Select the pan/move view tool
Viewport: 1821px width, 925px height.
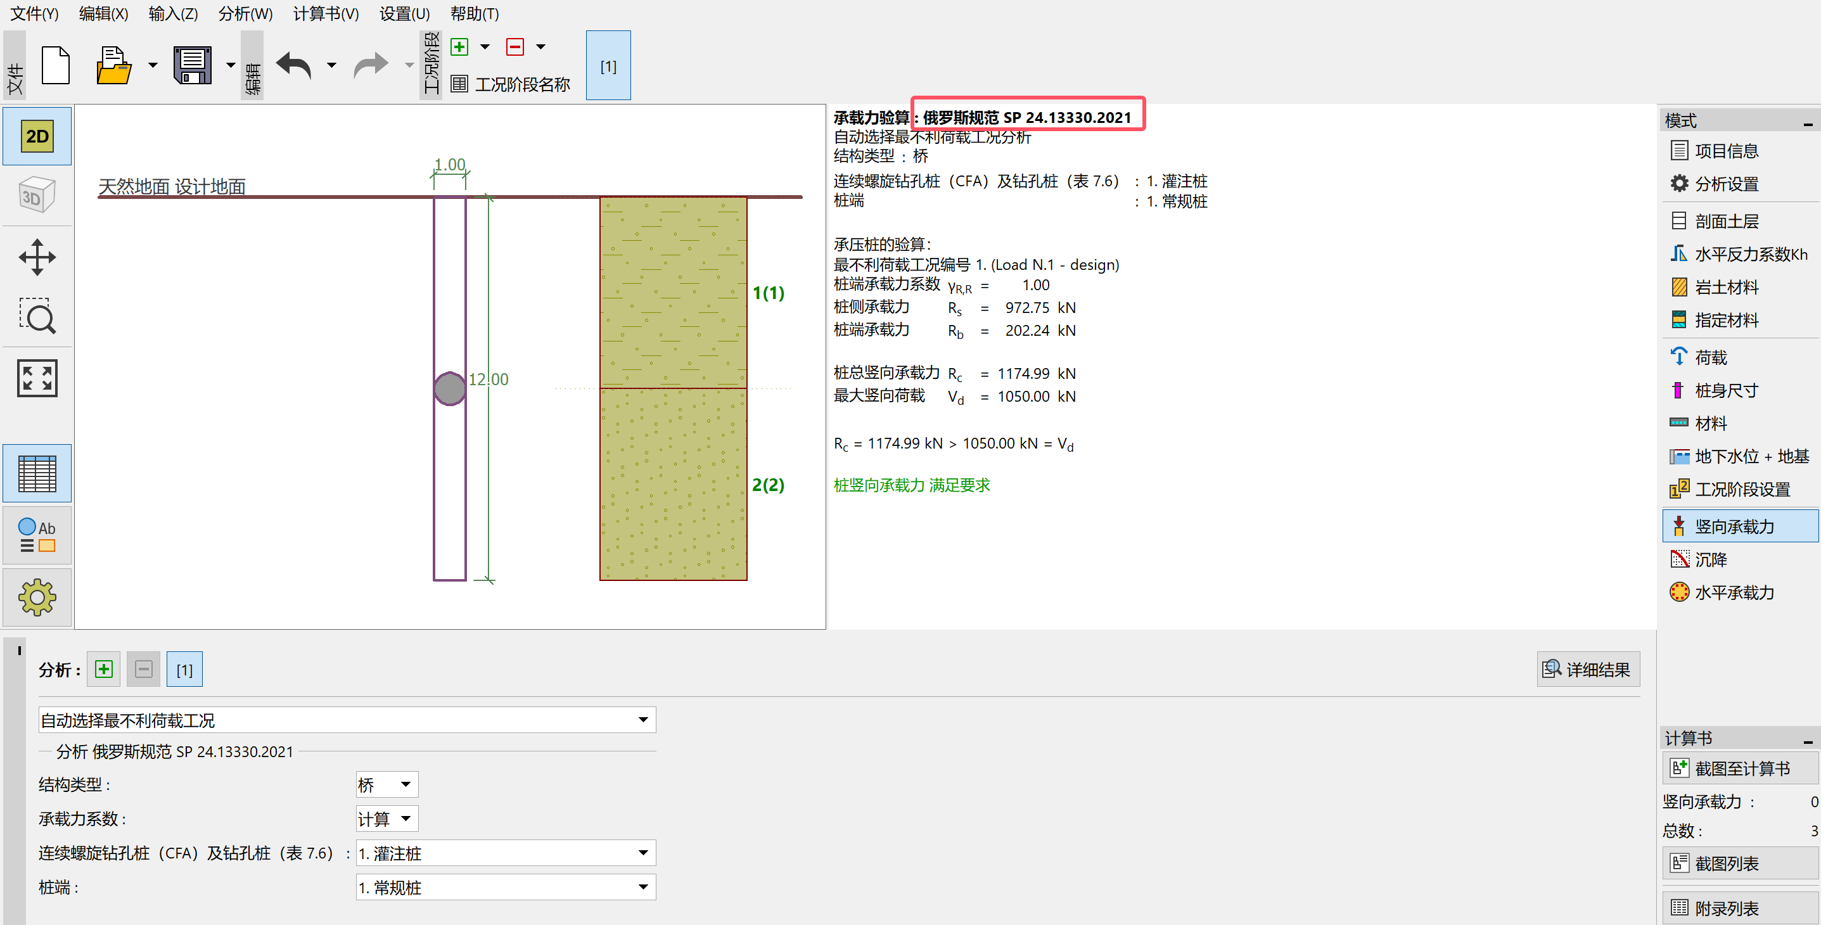[x=37, y=257]
